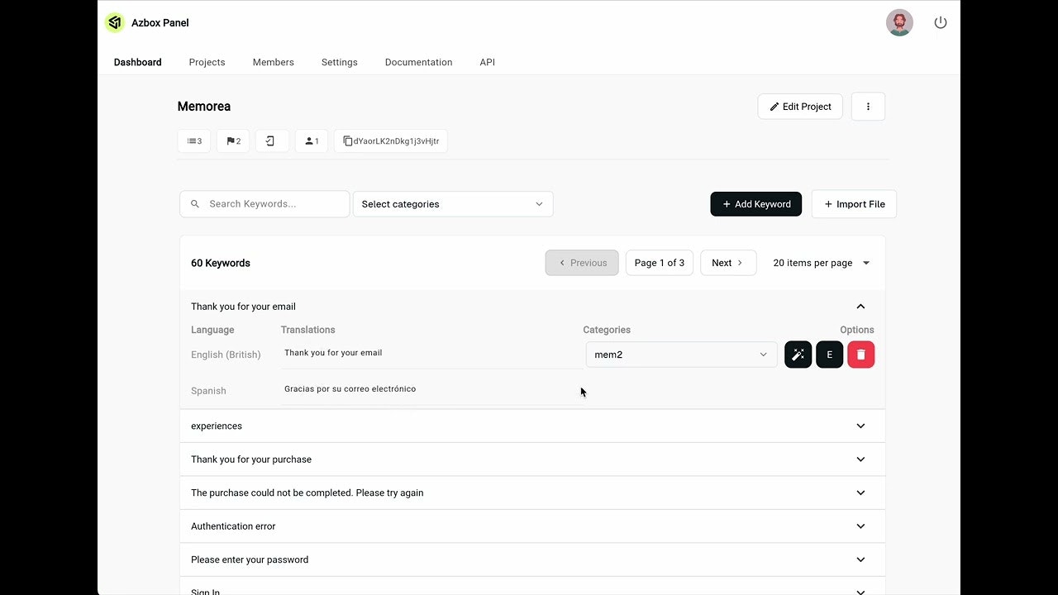Screen dimensions: 1058x595
Task: Click the Azbox Panel logo icon
Action: click(x=115, y=22)
